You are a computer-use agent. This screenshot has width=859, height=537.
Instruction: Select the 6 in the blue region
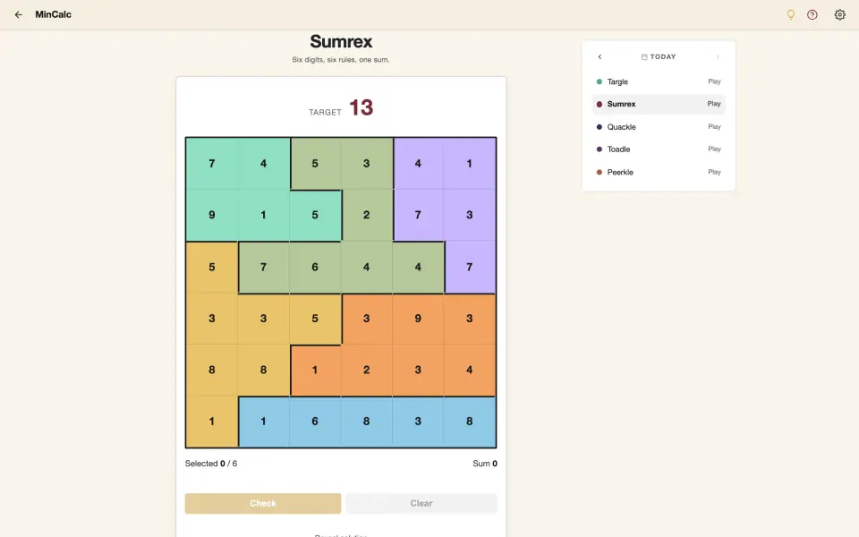point(315,422)
